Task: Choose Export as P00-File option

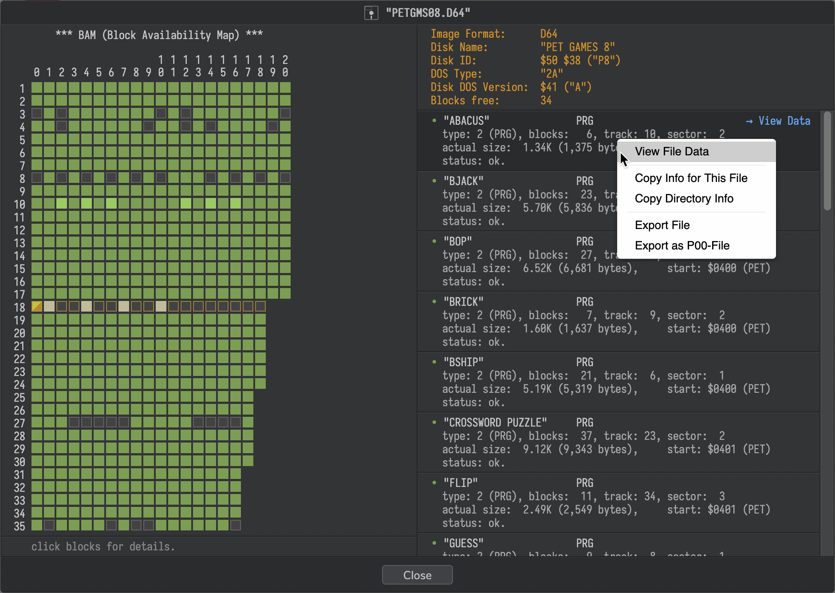Action: coord(696,246)
